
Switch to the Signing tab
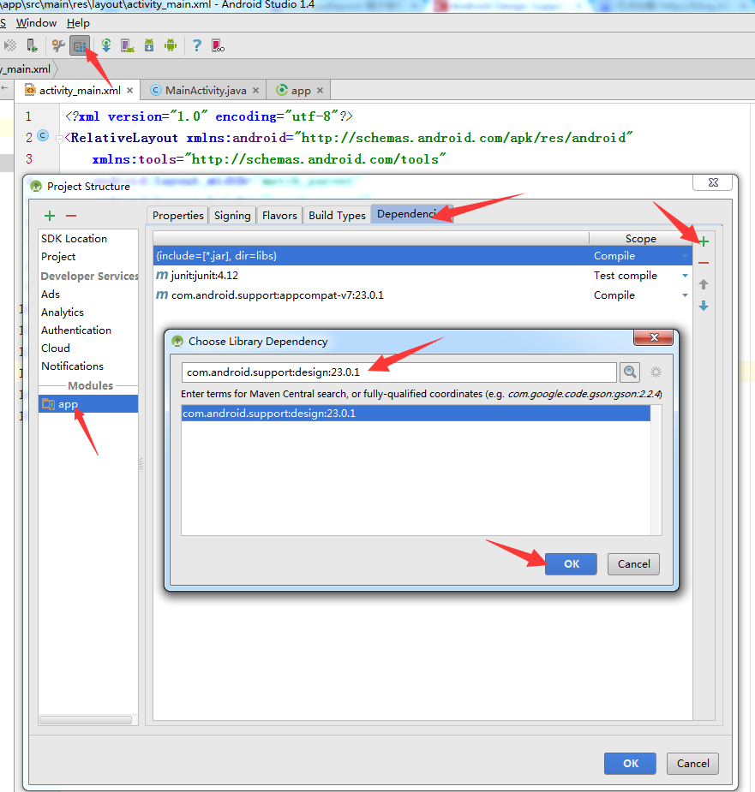pyautogui.click(x=232, y=215)
